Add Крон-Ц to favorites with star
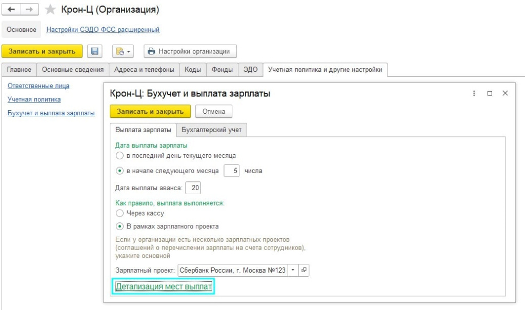Screen dimensions: 525x310 (50, 10)
